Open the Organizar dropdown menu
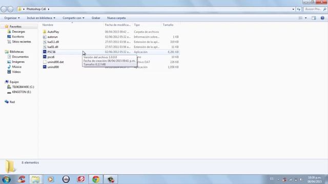The width and height of the screenshot is (328, 184). (x=12, y=18)
